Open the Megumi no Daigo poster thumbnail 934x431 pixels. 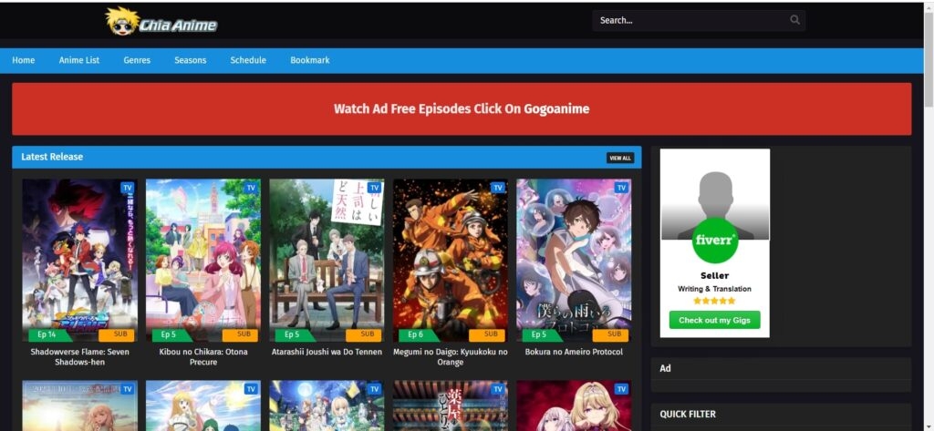tap(451, 261)
